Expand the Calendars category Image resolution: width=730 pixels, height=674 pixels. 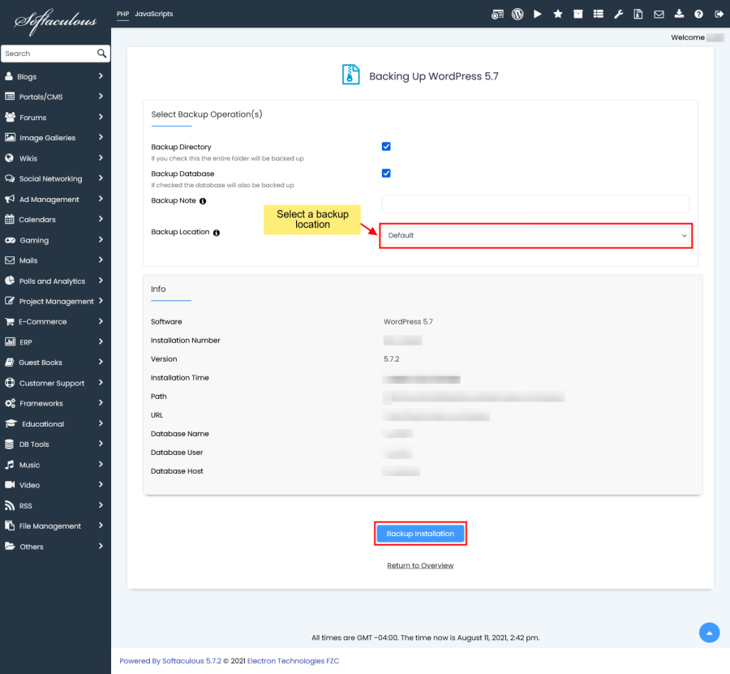click(55, 220)
